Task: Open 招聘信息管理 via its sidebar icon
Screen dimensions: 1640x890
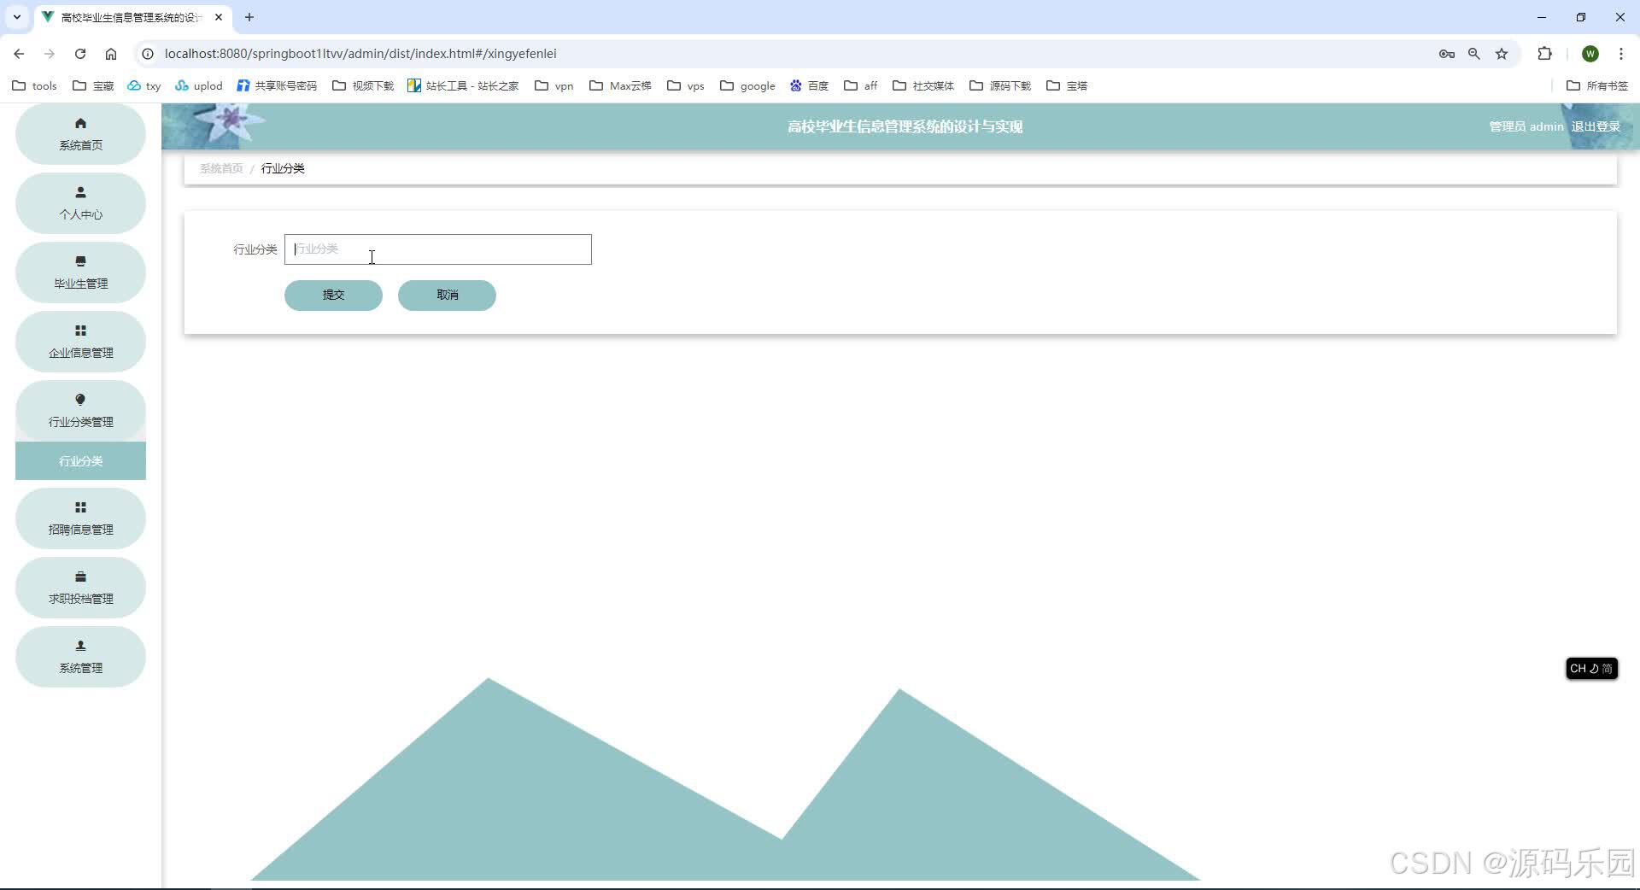Action: pos(79,507)
